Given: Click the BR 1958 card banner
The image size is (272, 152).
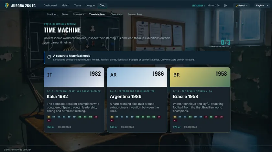Looking at the screenshot, I should pos(200,77).
